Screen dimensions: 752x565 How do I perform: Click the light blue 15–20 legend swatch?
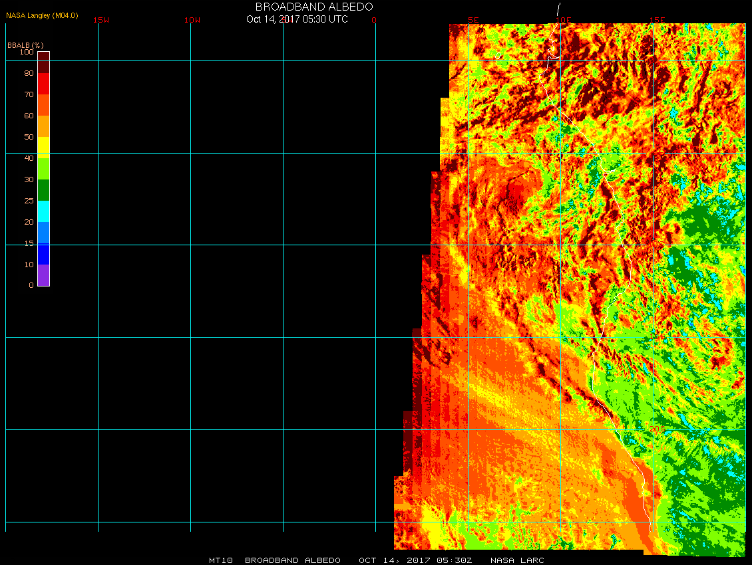pyautogui.click(x=43, y=233)
